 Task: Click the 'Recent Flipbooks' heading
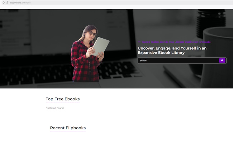click(x=68, y=128)
